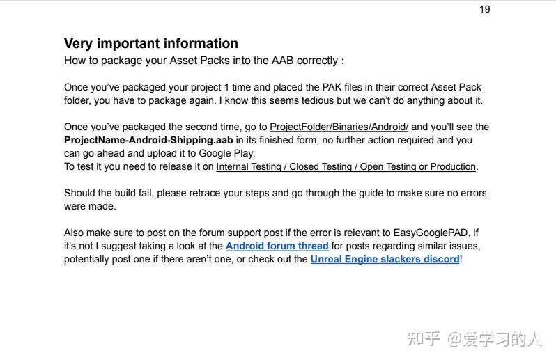The image size is (556, 362).
Task: Click the line starting "Also make sure to post"
Action: point(209,233)
